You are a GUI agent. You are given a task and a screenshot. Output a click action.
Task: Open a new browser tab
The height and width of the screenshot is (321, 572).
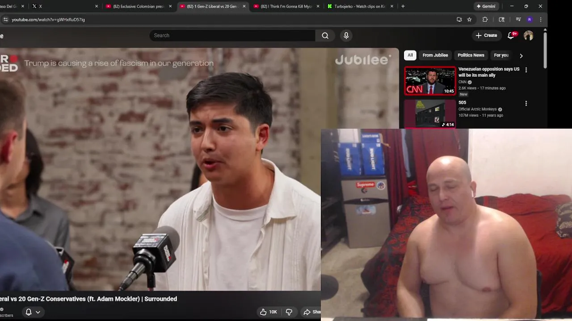403,6
